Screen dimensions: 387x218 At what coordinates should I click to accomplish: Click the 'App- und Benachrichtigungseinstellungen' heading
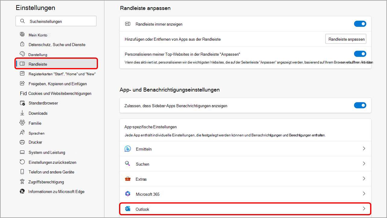click(x=170, y=90)
